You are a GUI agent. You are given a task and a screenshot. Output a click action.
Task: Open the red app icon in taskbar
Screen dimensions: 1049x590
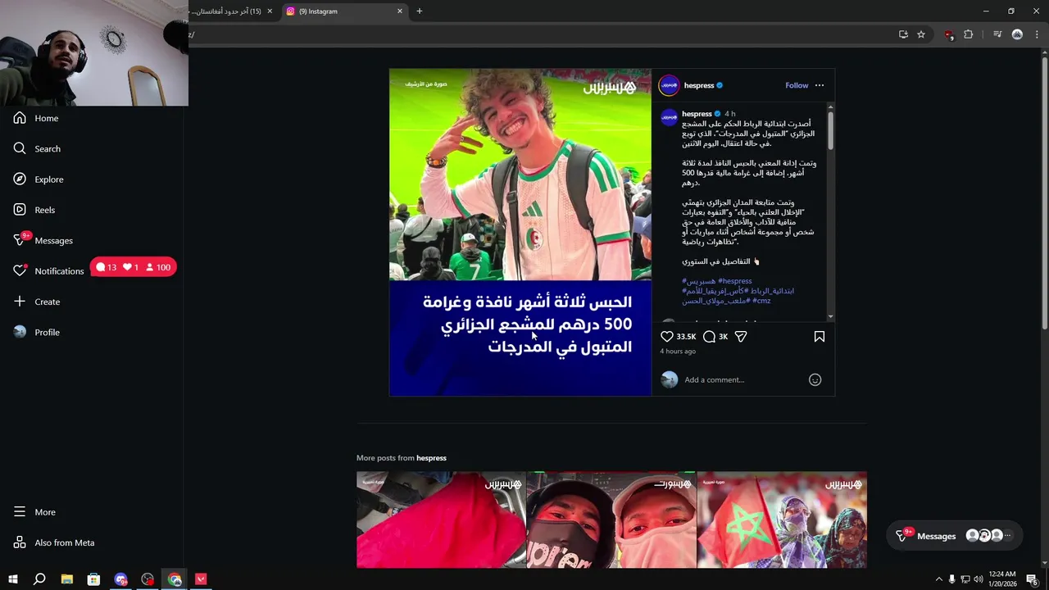pyautogui.click(x=201, y=579)
